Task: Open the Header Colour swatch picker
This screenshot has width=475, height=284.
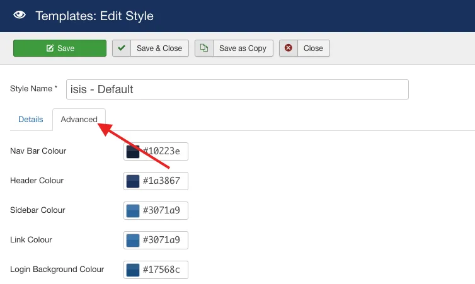Action: click(133, 181)
